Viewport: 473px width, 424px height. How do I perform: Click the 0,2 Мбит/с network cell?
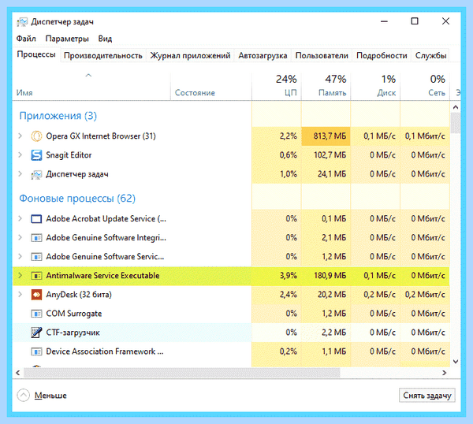tap(425, 294)
